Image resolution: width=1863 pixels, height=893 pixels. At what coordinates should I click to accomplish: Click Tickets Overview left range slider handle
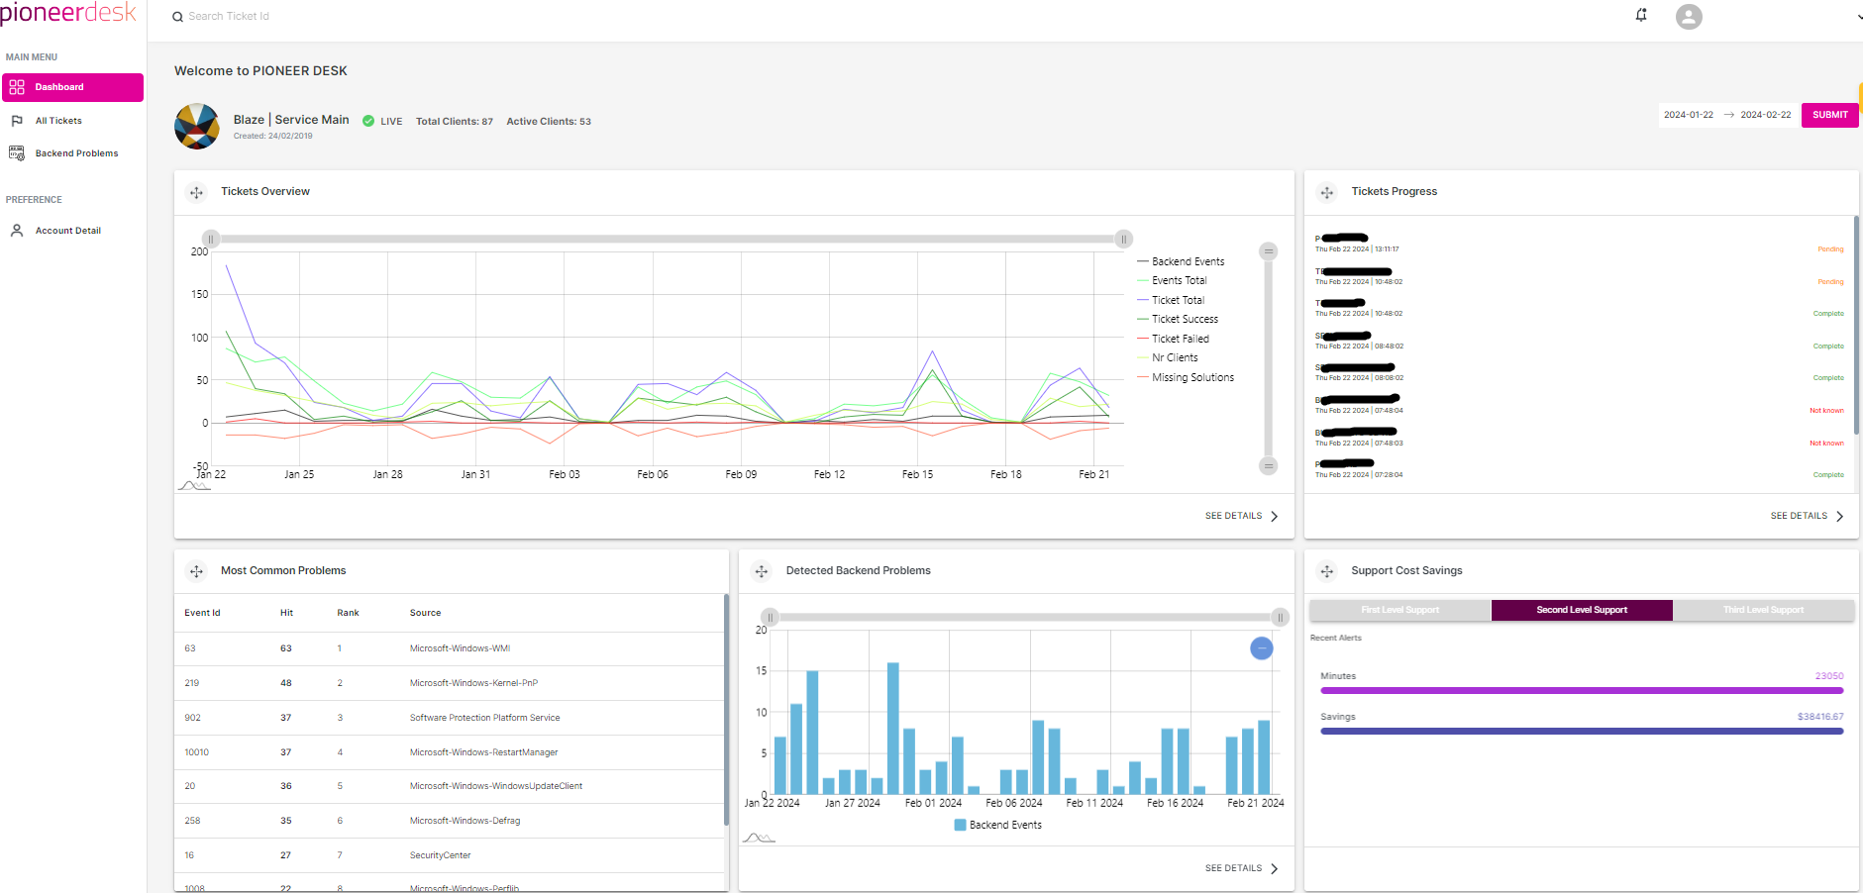(211, 239)
